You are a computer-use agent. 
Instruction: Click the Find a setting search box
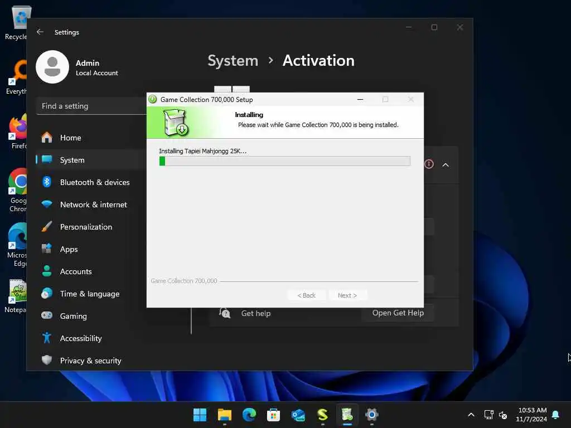91,106
